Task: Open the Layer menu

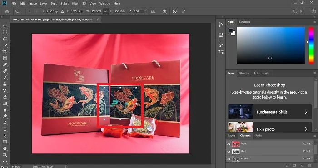Action: [x=44, y=4]
